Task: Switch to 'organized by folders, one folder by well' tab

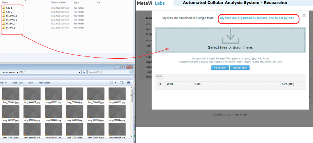Action: (x=257, y=18)
